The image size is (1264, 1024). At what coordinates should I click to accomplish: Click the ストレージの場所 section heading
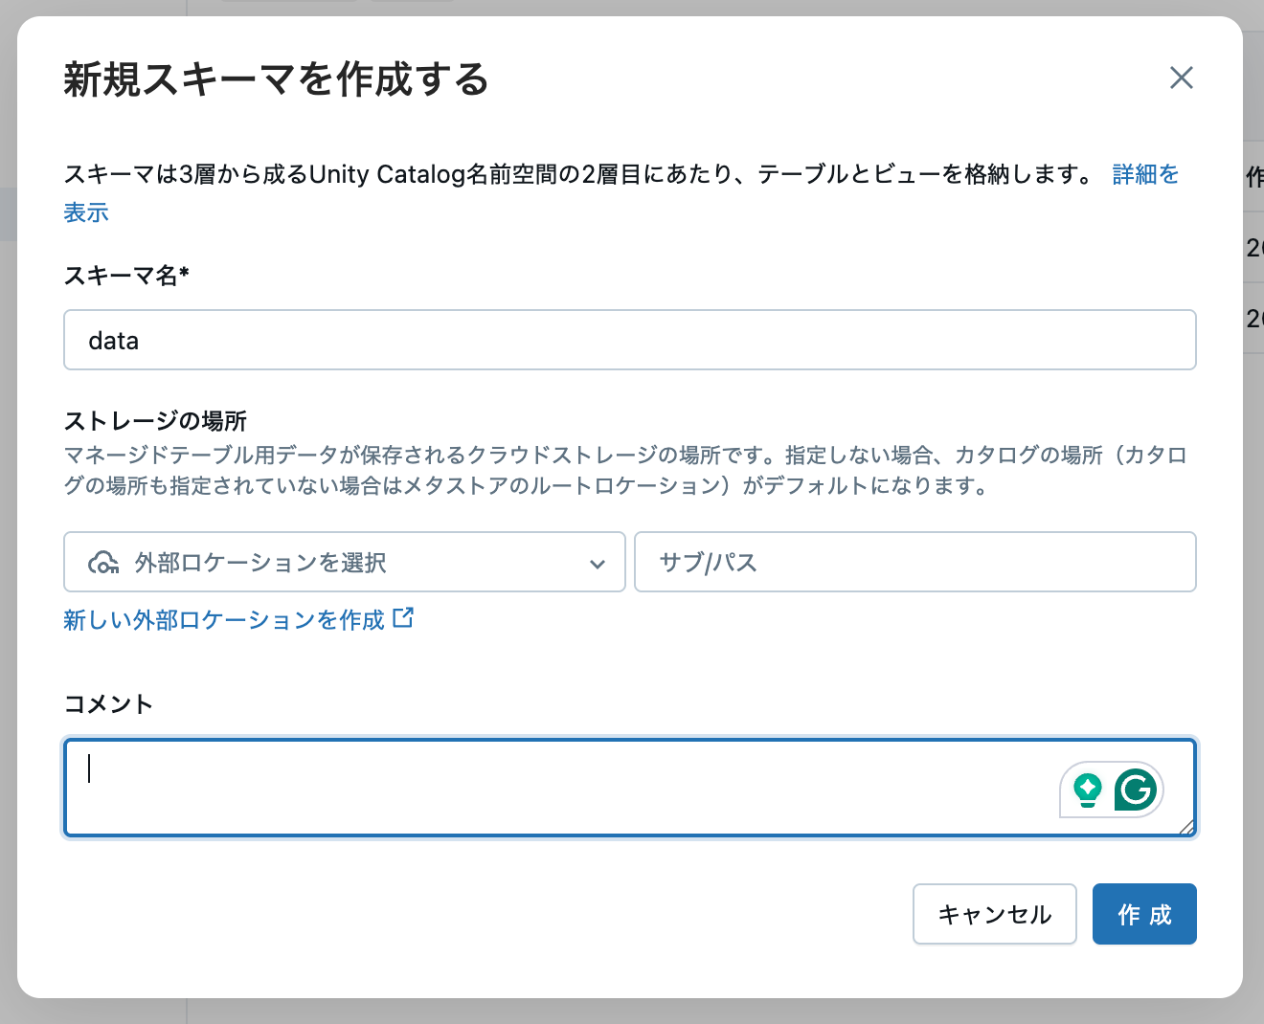point(155,421)
